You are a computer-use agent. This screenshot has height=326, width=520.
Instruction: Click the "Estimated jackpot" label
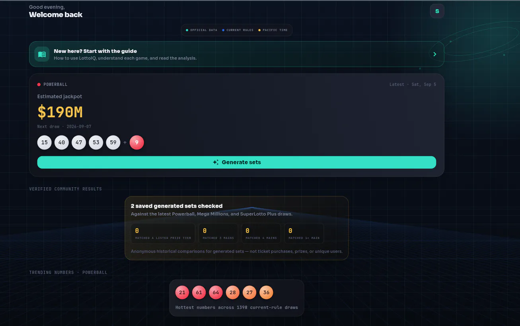(60, 97)
